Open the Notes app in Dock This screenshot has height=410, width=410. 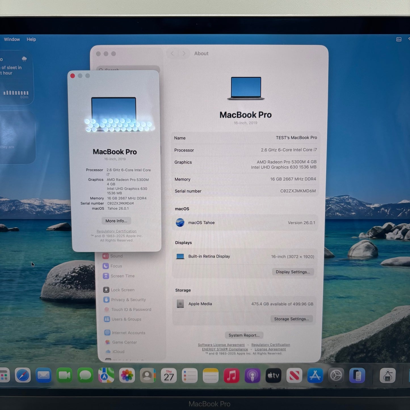pyautogui.click(x=210, y=376)
